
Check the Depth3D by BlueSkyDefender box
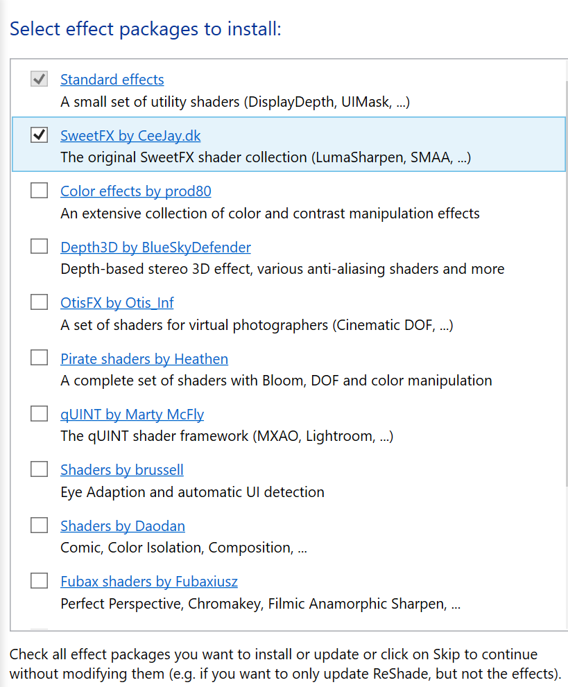click(40, 247)
